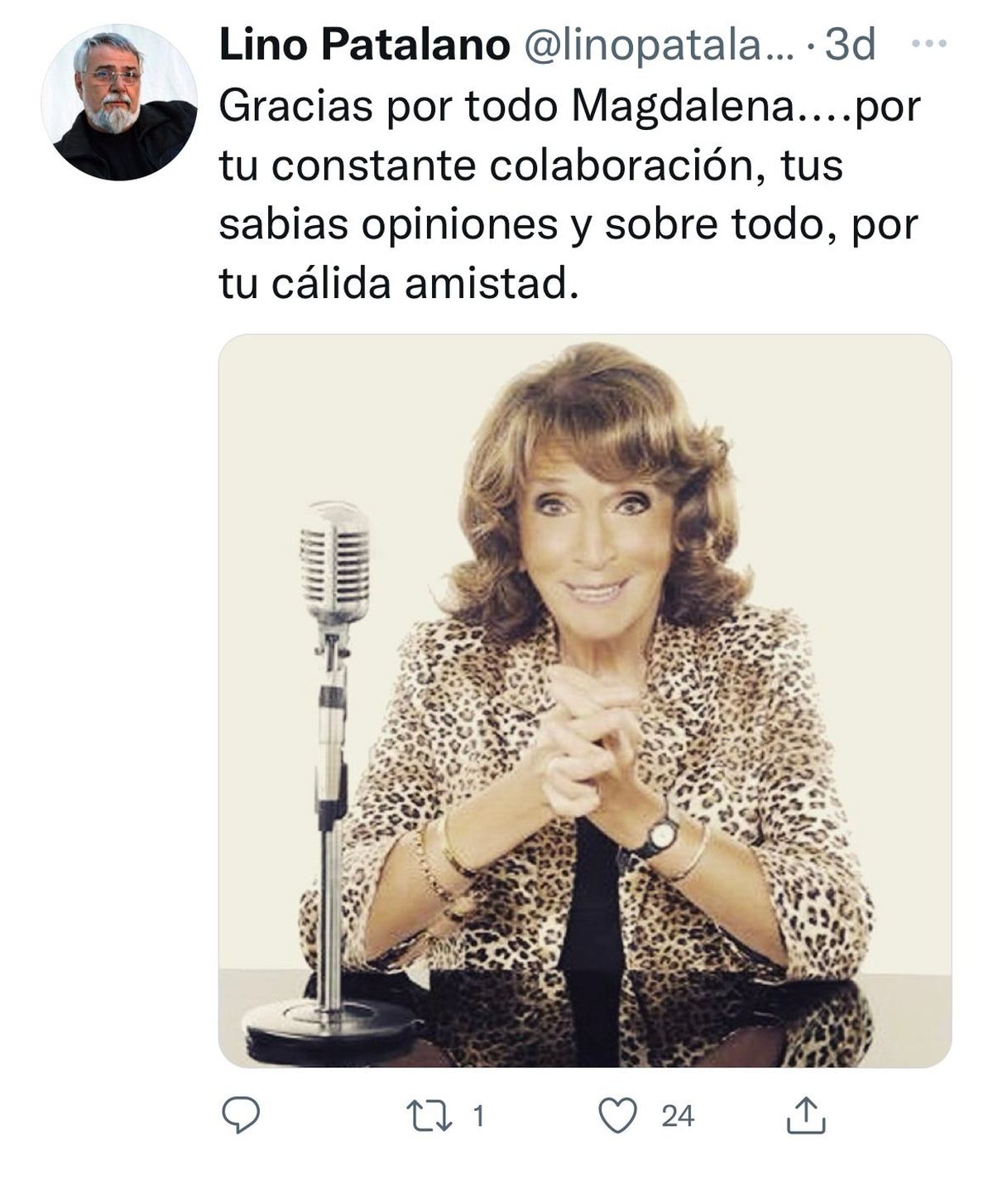Click the like count of 24
Viewport: 993px width, 1178px height.
click(x=678, y=1117)
